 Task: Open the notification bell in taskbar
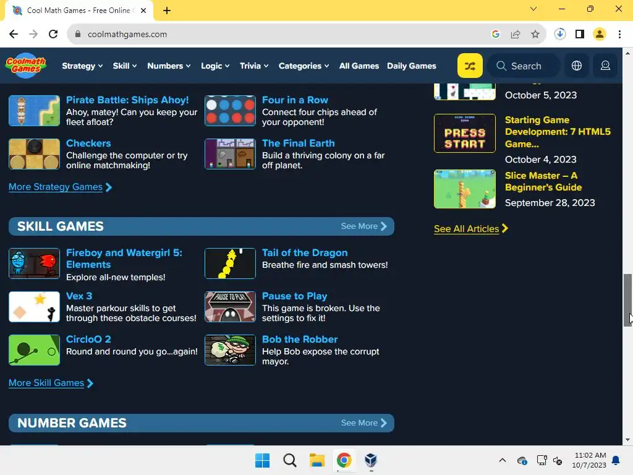pyautogui.click(x=616, y=460)
